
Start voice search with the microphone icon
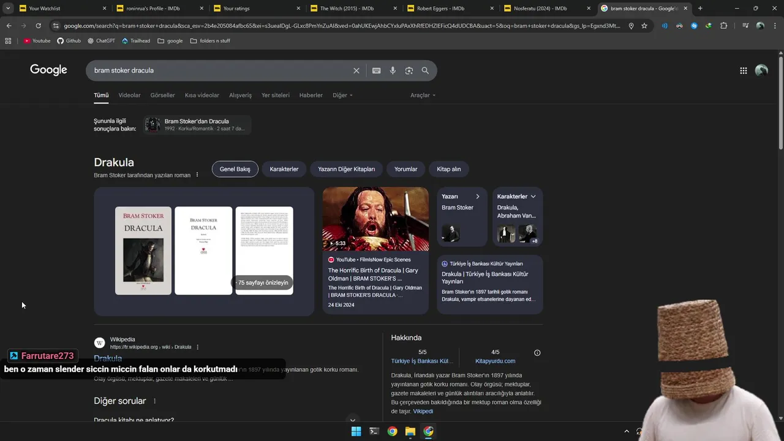(x=393, y=70)
